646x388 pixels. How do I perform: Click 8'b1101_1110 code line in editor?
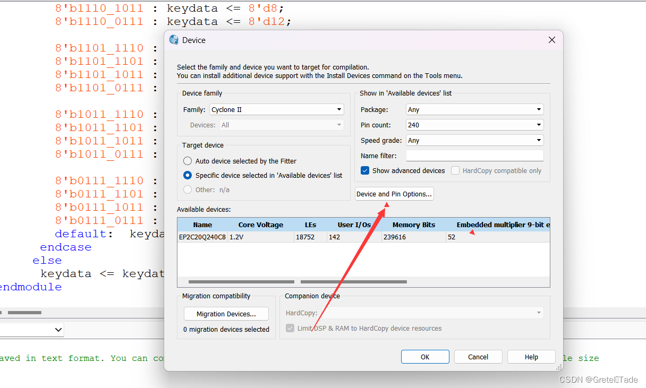pos(106,48)
